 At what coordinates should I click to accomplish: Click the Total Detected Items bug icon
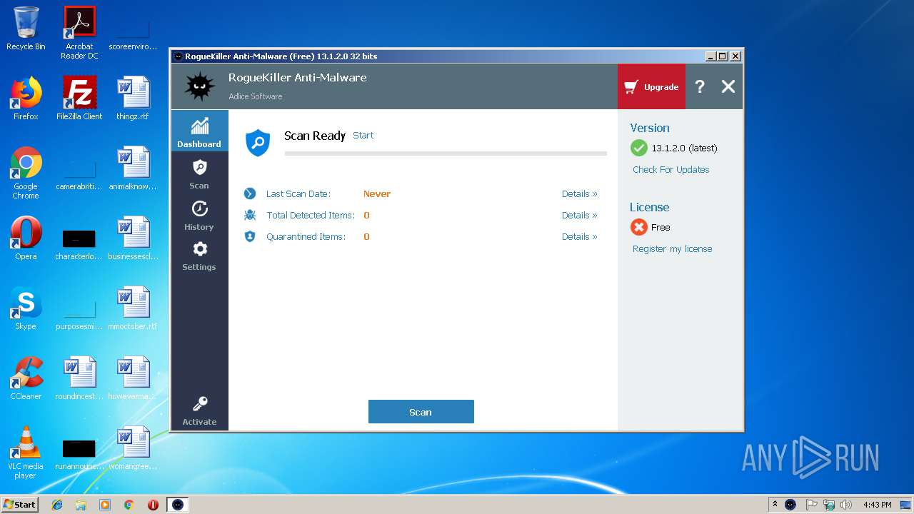tap(250, 215)
